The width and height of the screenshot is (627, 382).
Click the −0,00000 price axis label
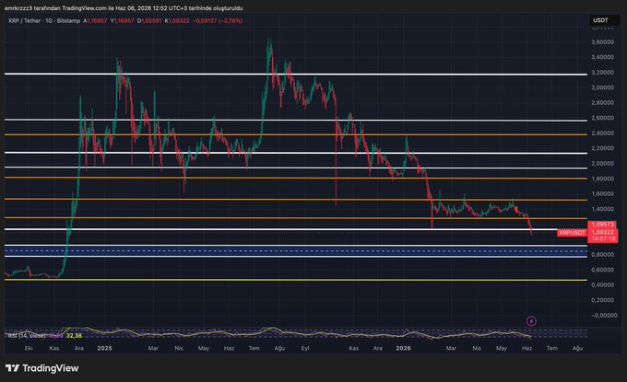pyautogui.click(x=603, y=315)
